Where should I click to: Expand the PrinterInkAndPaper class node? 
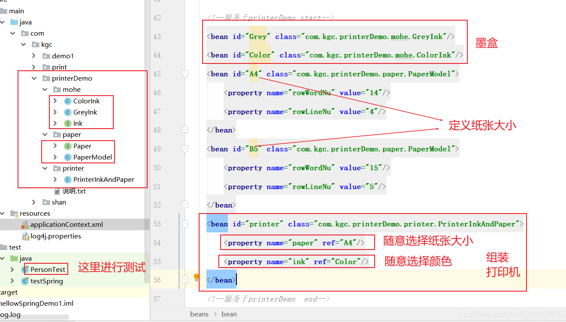[55, 180]
